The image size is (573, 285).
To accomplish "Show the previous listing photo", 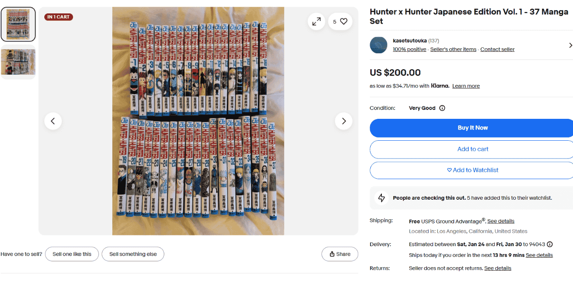I will (53, 121).
